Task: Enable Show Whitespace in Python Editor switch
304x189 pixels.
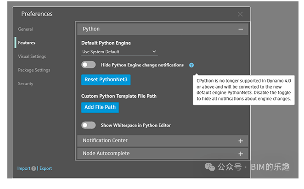Action: pos(89,125)
